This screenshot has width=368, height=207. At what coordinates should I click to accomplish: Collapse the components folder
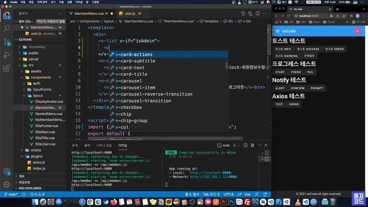tap(41, 78)
